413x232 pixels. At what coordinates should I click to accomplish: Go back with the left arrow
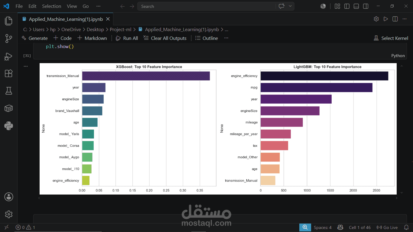(122, 6)
